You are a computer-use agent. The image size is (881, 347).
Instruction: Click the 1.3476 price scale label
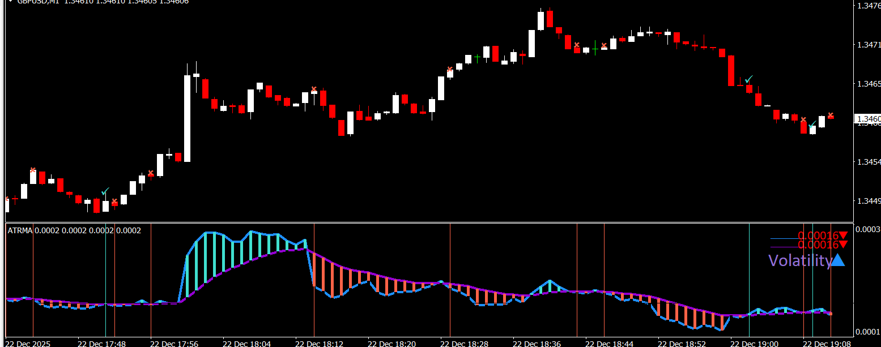click(x=869, y=6)
